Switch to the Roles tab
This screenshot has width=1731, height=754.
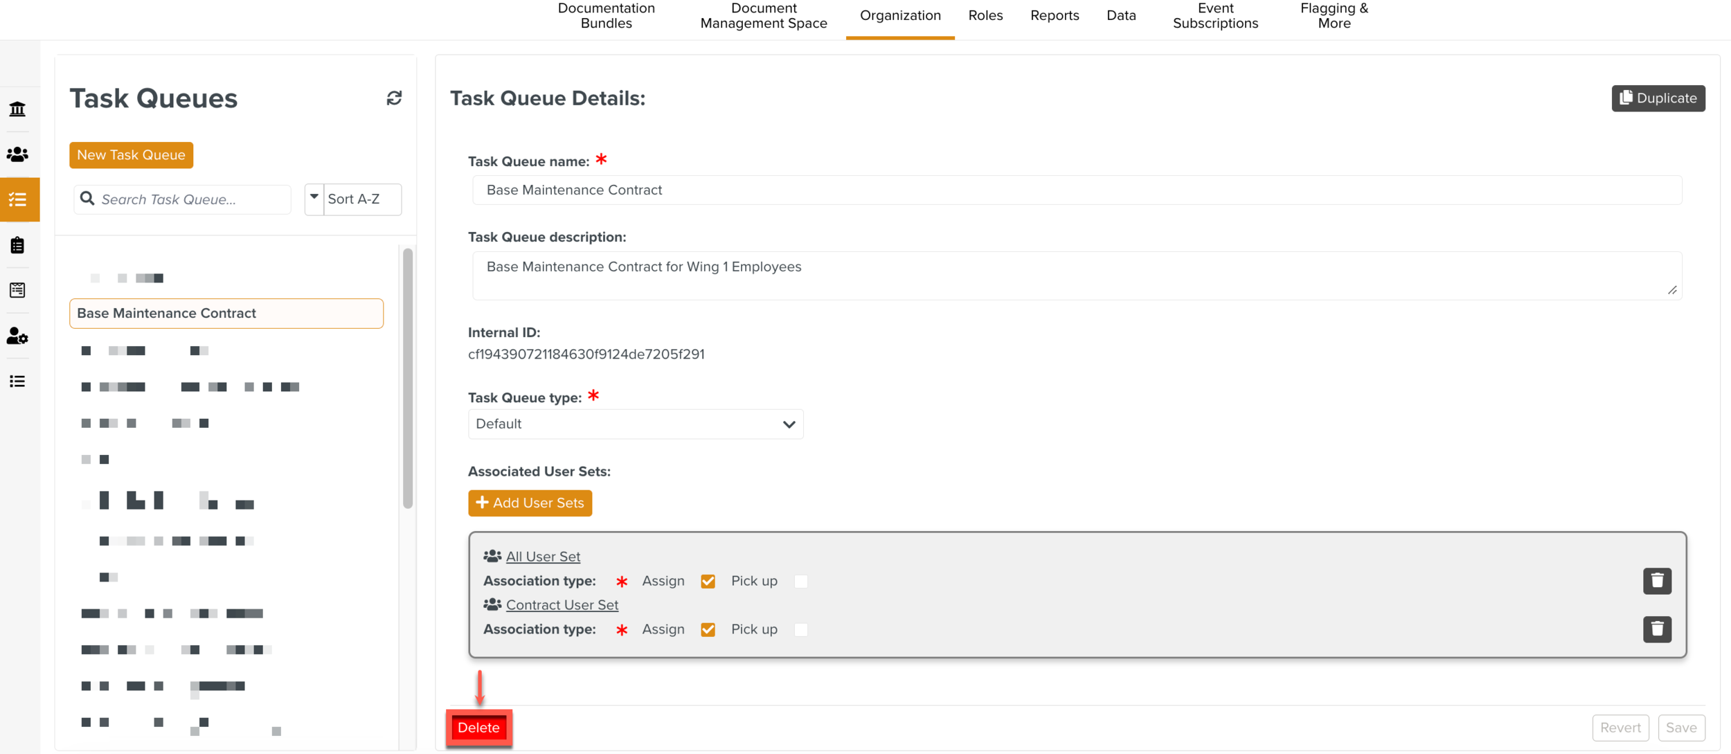click(985, 16)
